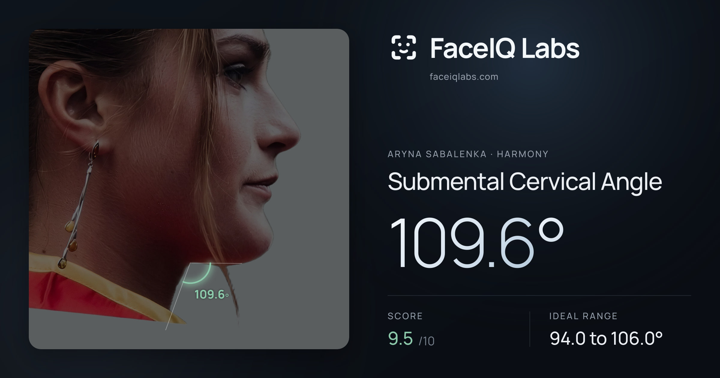This screenshot has width=720, height=378.
Task: Click the SCORE label
Action: click(x=405, y=316)
